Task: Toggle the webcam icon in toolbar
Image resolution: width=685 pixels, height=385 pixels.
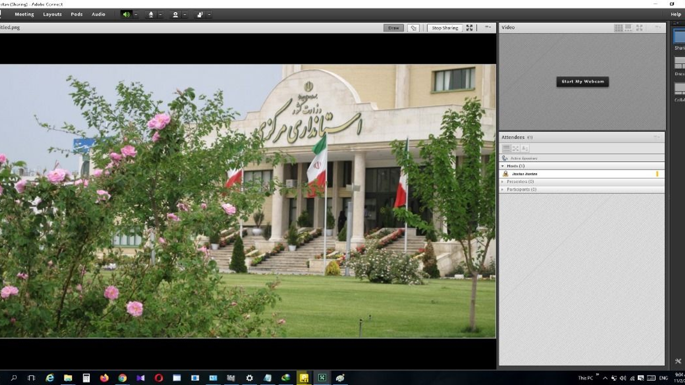Action: click(x=175, y=14)
